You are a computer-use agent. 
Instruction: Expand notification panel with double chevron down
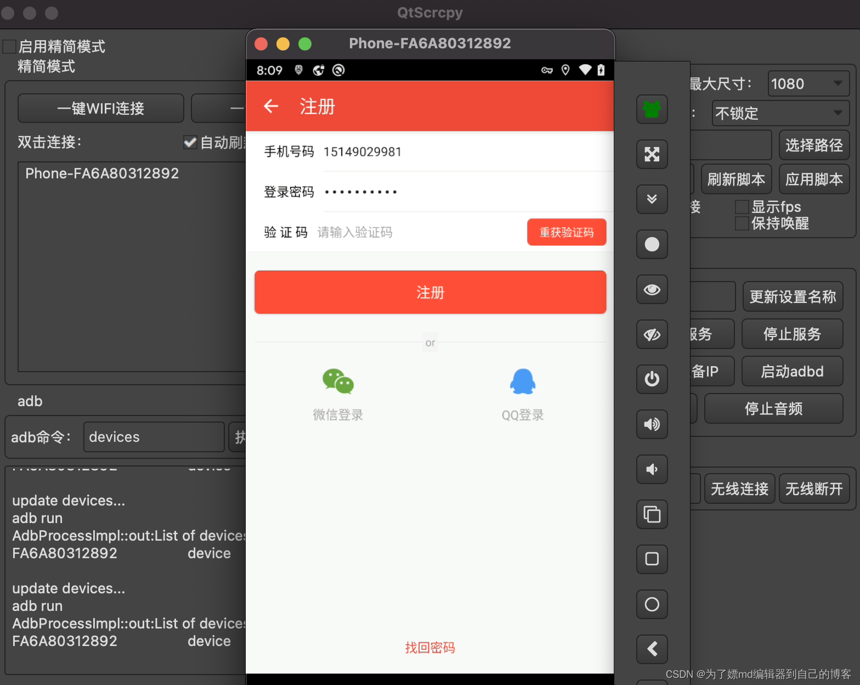pyautogui.click(x=652, y=199)
